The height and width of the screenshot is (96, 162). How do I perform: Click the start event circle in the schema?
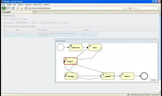click(x=60, y=47)
